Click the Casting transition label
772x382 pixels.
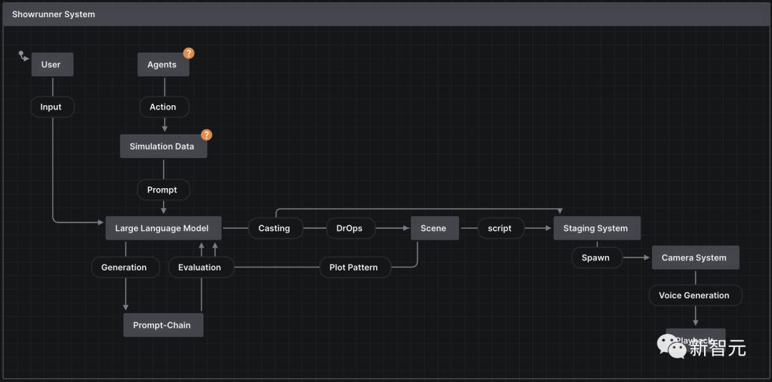coord(274,228)
